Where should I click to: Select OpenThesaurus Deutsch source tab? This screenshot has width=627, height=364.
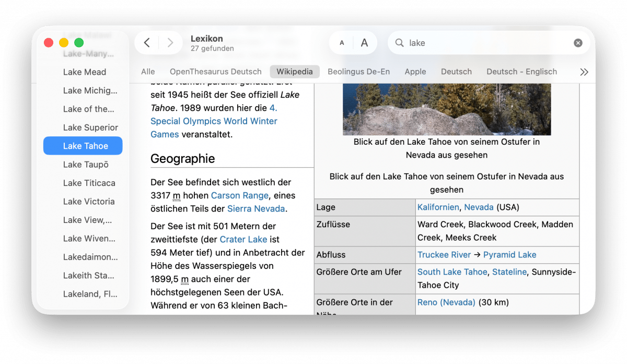tap(215, 72)
